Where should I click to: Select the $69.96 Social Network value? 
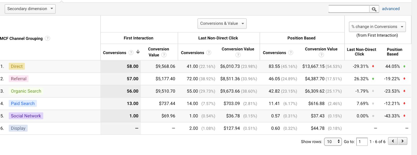point(168,116)
